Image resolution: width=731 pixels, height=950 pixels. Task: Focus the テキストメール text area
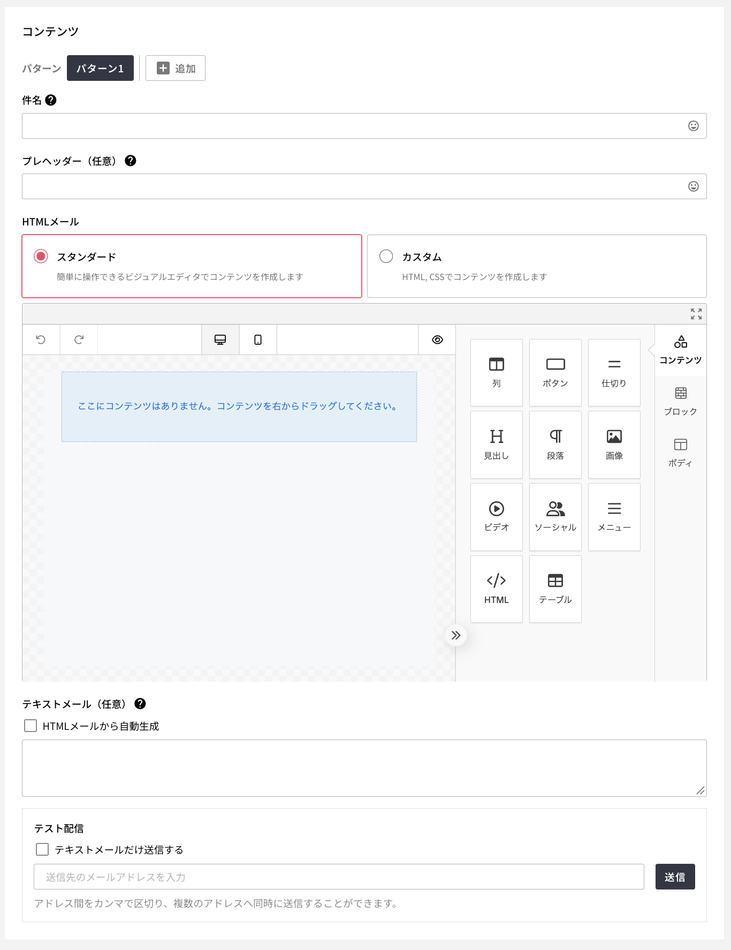[364, 768]
